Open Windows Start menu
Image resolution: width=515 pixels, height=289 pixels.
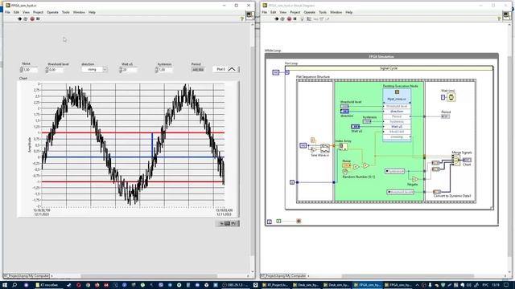point(5,285)
